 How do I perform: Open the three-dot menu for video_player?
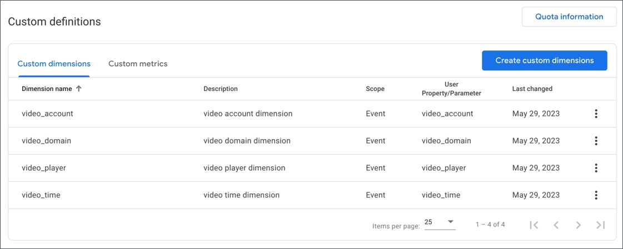click(596, 167)
